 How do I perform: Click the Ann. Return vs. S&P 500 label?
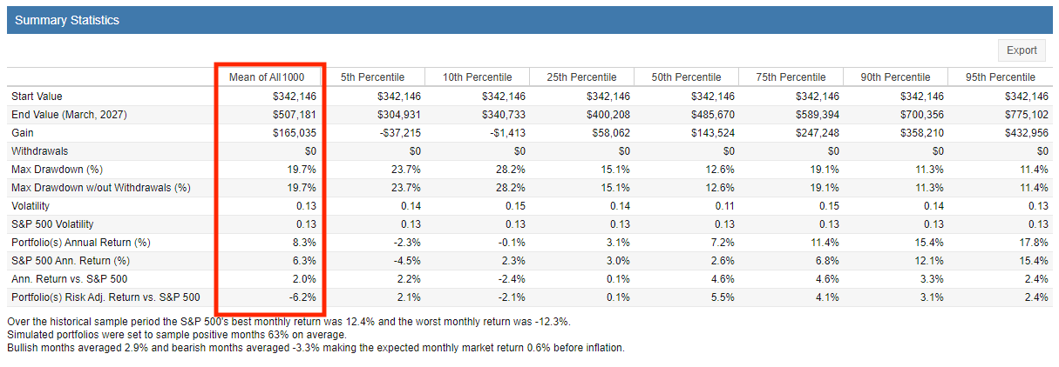(69, 278)
